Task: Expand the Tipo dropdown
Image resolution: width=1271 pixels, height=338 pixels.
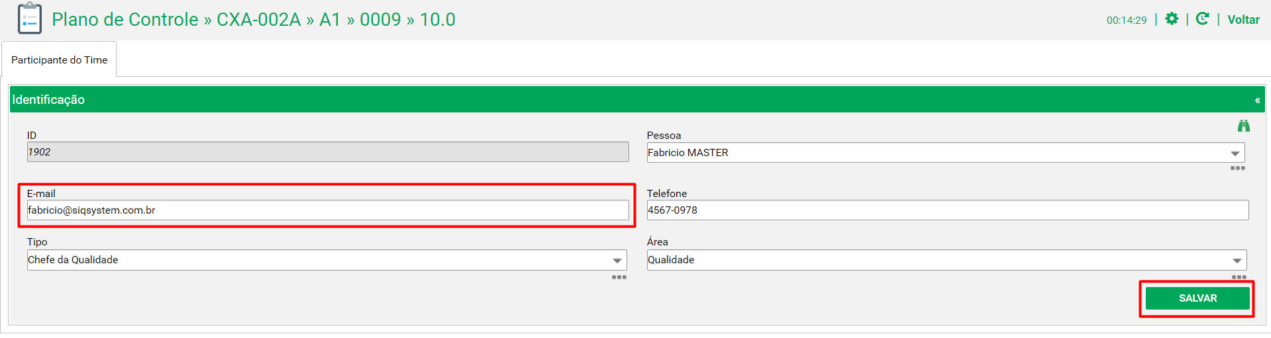Action: coord(617,261)
